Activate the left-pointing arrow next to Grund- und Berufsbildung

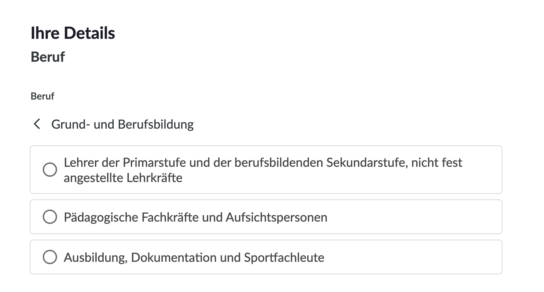pyautogui.click(x=37, y=124)
